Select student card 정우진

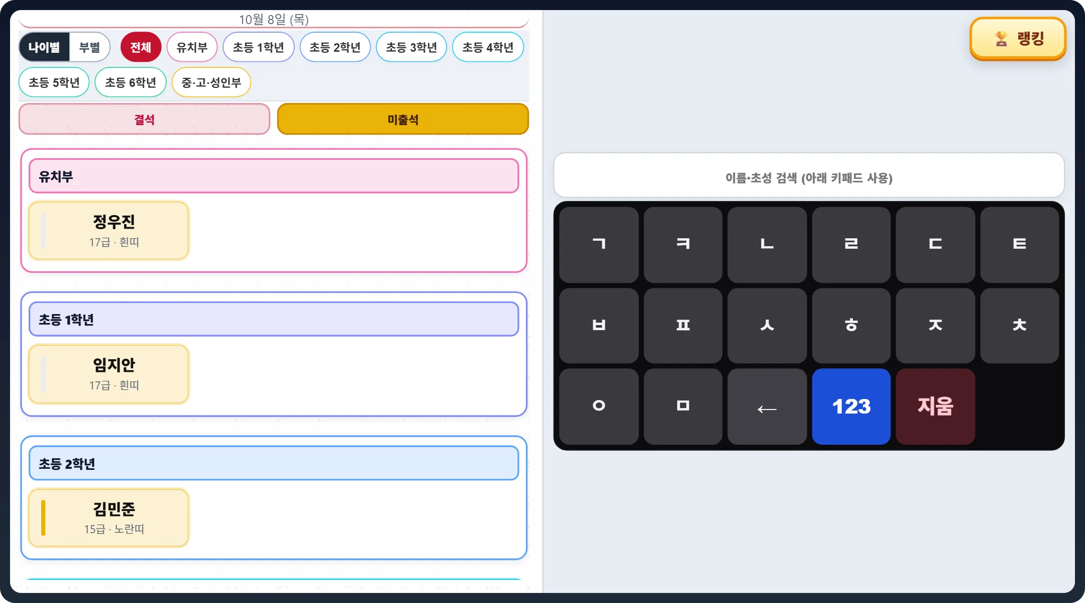click(109, 231)
